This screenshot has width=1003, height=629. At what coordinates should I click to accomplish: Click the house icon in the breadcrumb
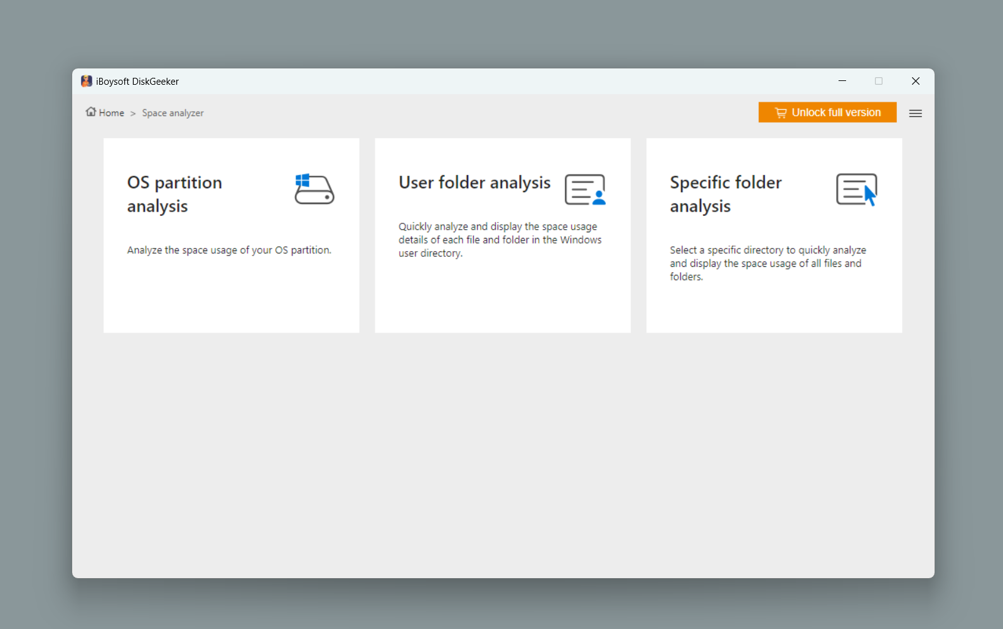[91, 112]
